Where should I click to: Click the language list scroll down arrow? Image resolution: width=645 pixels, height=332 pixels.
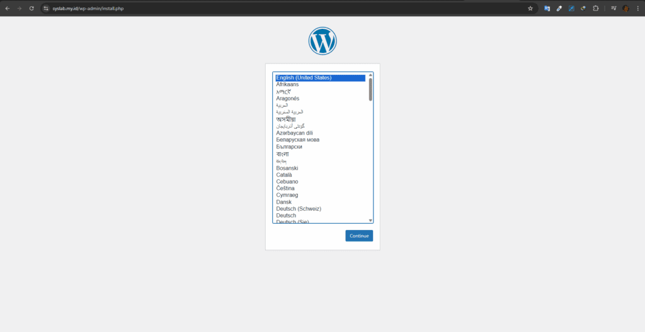(370, 221)
